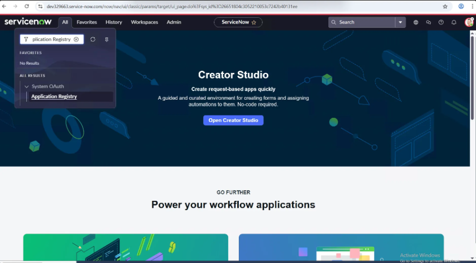The height and width of the screenshot is (263, 476).
Task: Click the refresh icon in navigator
Action: [x=93, y=40]
